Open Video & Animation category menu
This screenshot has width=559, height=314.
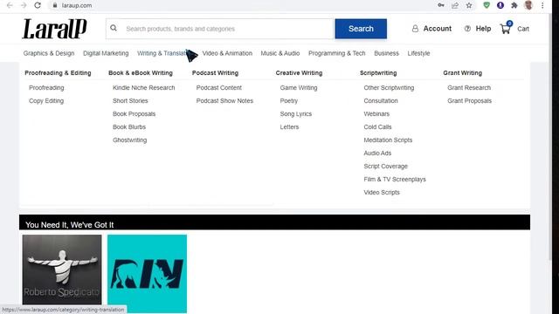227,53
